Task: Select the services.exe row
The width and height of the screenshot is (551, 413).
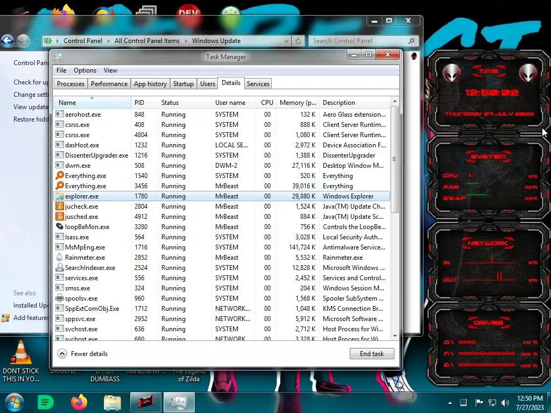Action: (x=222, y=277)
